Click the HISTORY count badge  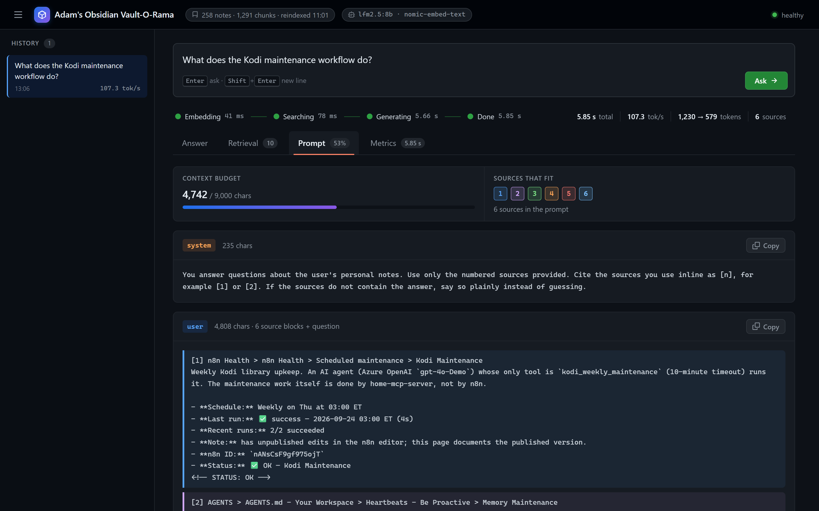point(49,43)
